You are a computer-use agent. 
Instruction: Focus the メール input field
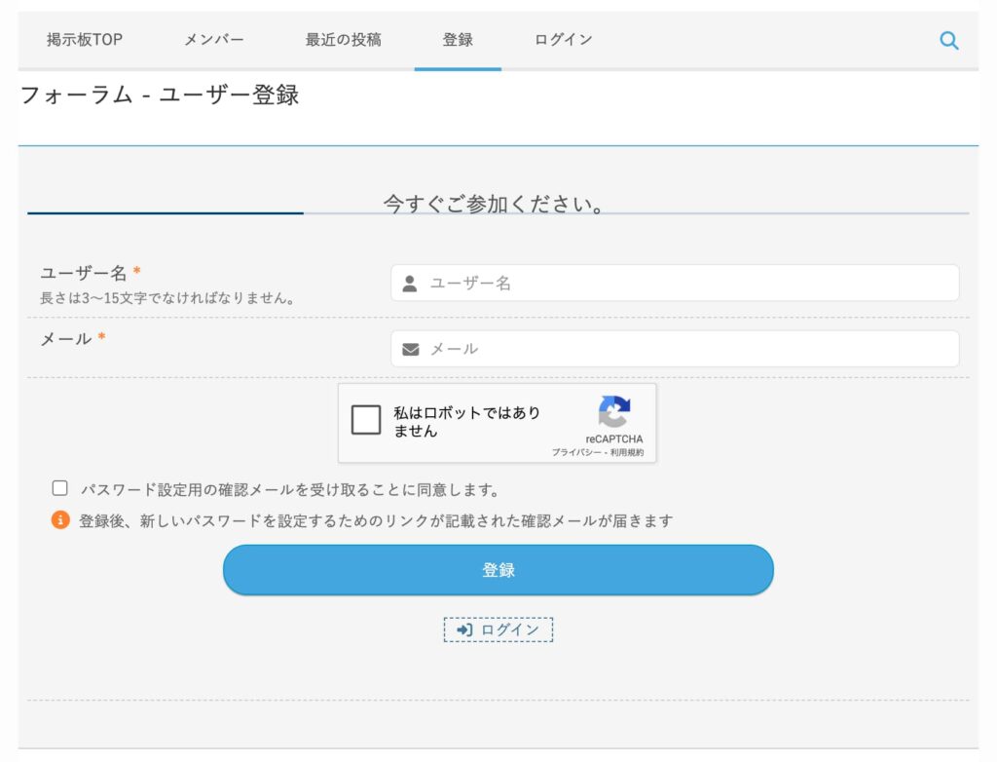click(682, 349)
